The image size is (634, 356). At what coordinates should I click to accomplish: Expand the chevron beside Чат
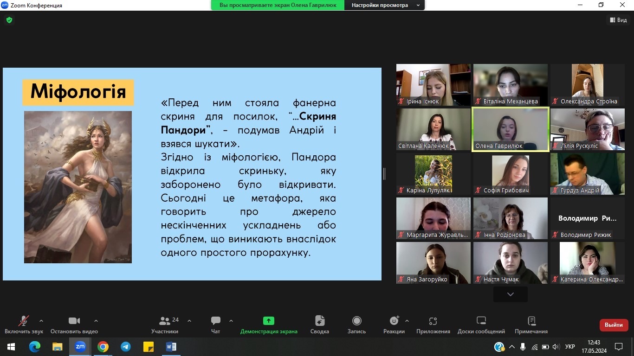pos(231,321)
